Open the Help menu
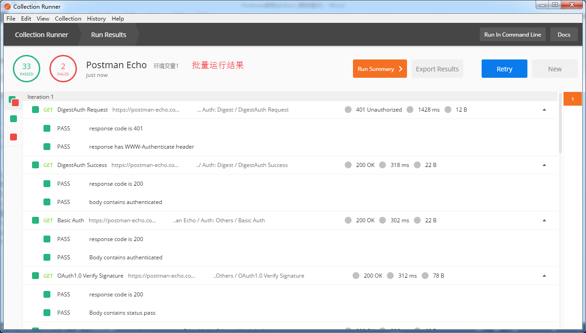Image resolution: width=586 pixels, height=333 pixels. (x=118, y=19)
